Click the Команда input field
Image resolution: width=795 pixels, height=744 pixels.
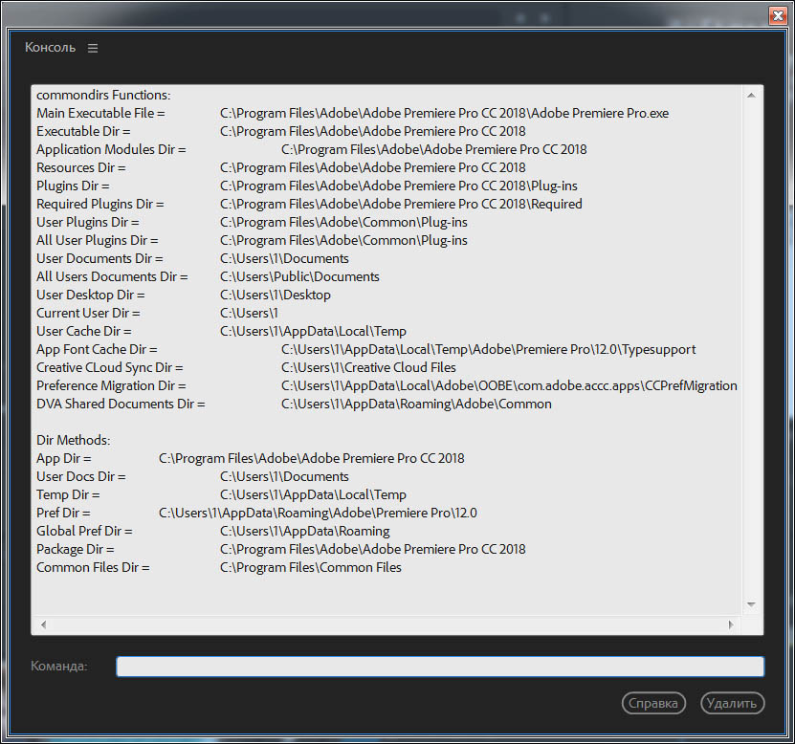[440, 666]
